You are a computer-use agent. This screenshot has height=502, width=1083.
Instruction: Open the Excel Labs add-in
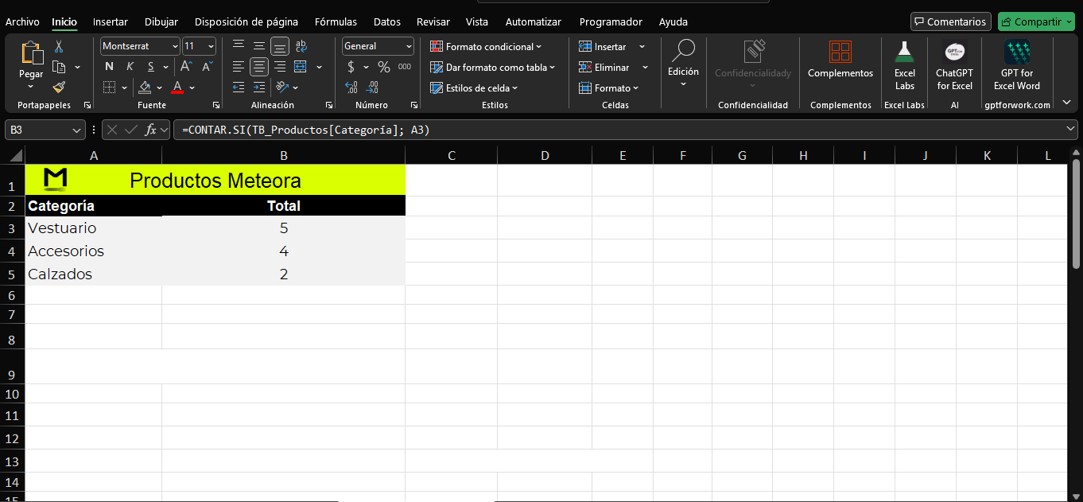(905, 66)
